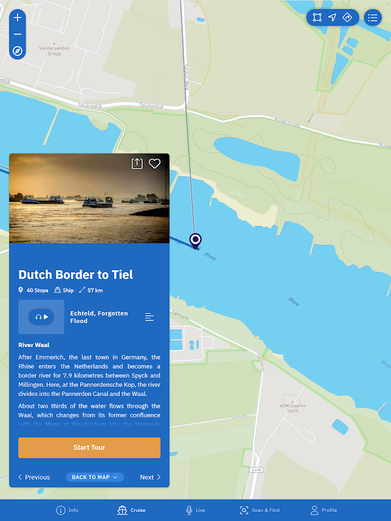Open the Profile tab
This screenshot has height=521, width=391.
pyautogui.click(x=323, y=510)
